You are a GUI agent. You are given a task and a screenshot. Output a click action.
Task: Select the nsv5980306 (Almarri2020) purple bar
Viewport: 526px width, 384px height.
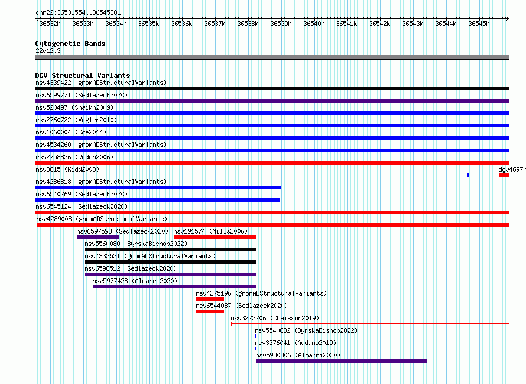click(x=342, y=361)
